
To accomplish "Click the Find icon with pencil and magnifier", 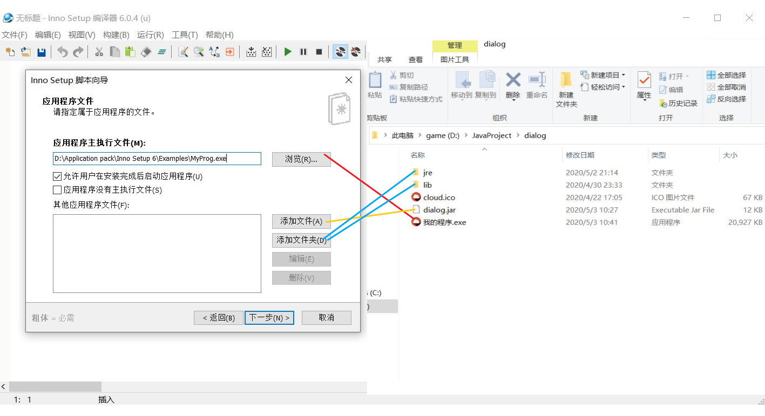I will pyautogui.click(x=183, y=52).
